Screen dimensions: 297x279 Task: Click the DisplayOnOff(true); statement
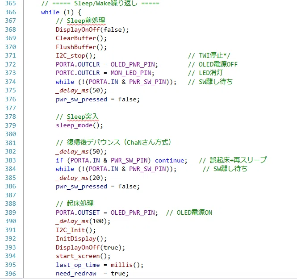90,247
